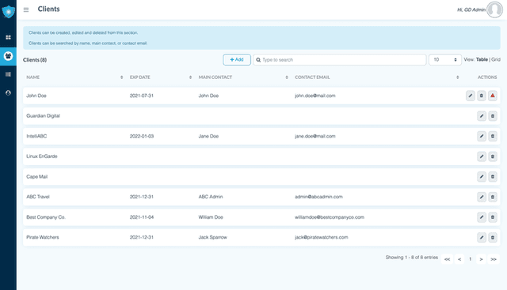Image resolution: width=507 pixels, height=290 pixels.
Task: Delete the Pirate Watchers client
Action: [493, 237]
